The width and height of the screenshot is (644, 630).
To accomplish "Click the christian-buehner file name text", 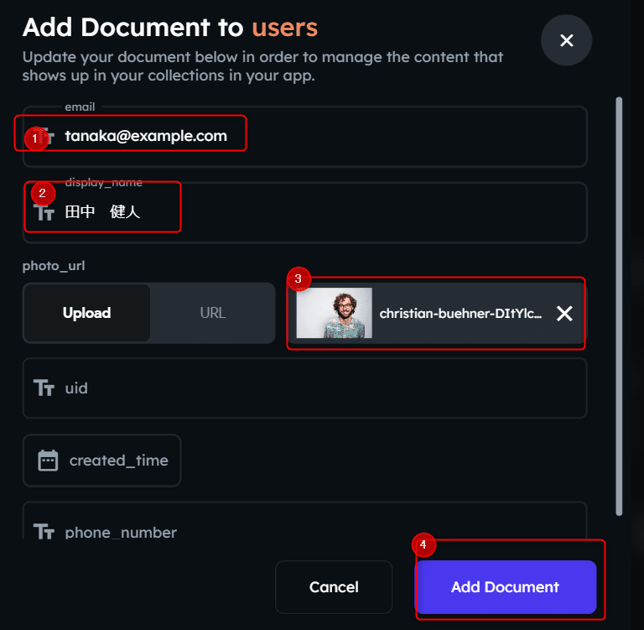I will tap(460, 314).
